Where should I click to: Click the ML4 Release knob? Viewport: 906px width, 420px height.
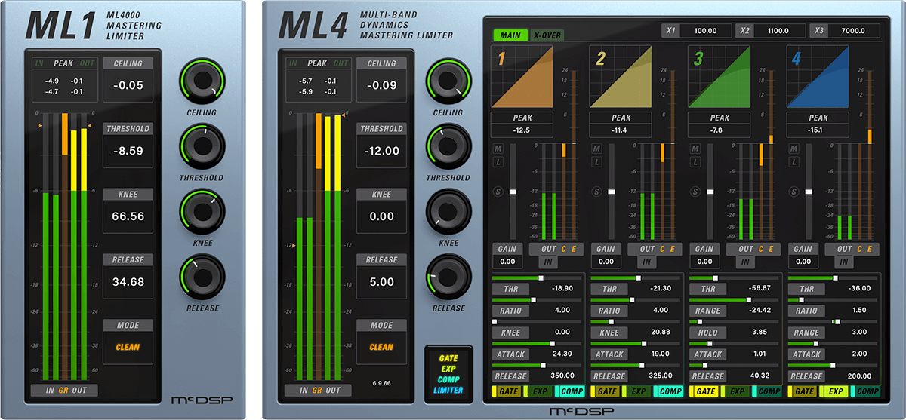pos(448,277)
